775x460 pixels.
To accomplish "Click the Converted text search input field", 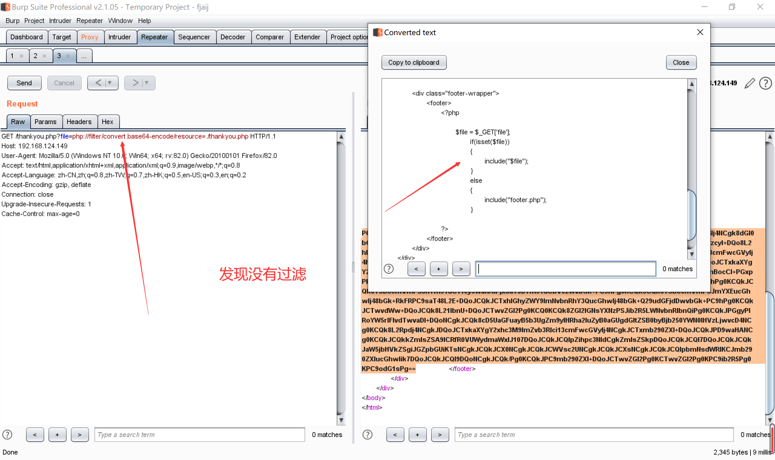I will coord(566,269).
